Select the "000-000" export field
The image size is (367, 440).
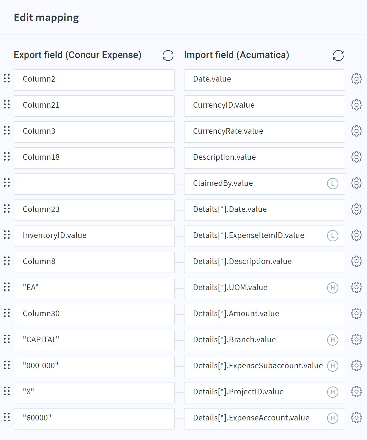coord(94,367)
